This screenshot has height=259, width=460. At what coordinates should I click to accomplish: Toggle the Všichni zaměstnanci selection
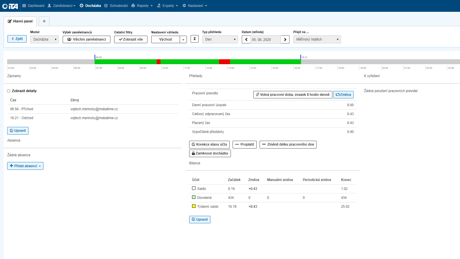[87, 39]
